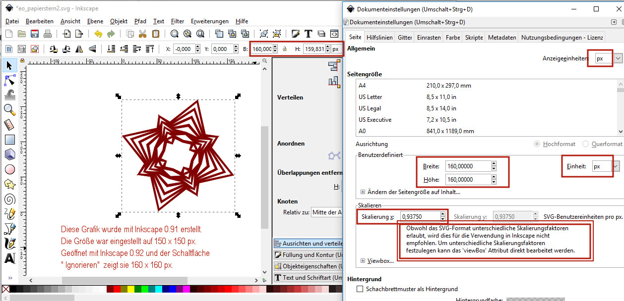Select the Pencil freehand tool
The image size is (624, 301).
coord(9,214)
